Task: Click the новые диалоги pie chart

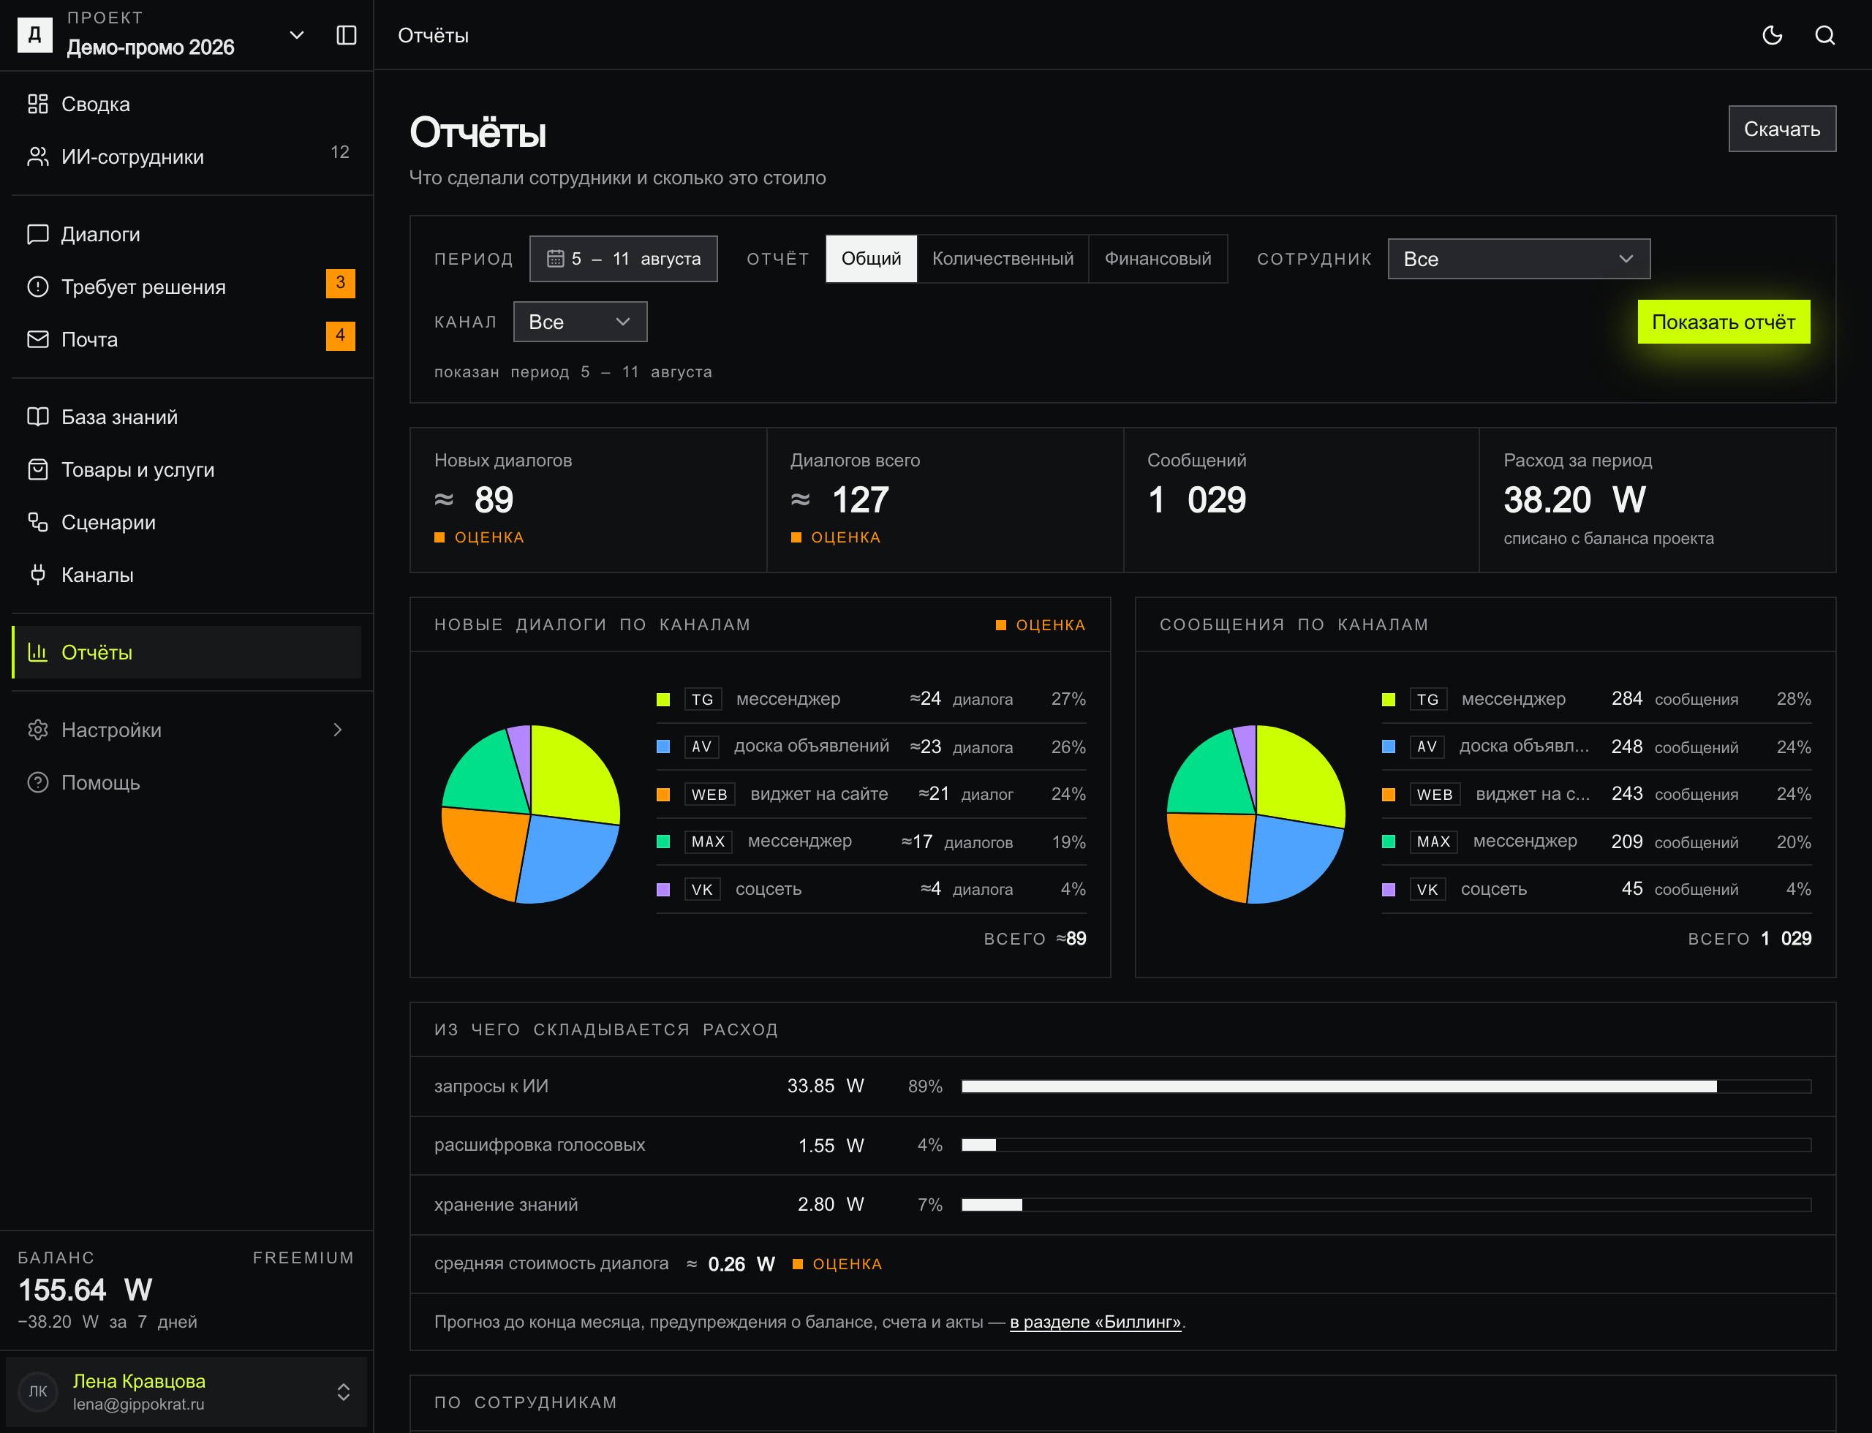Action: point(531,814)
